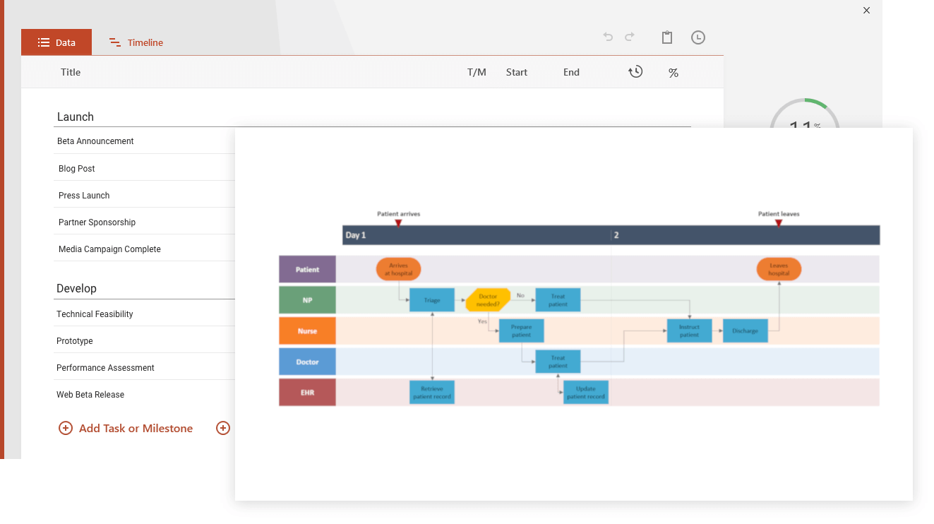
Task: Open the Start column header
Action: click(516, 71)
